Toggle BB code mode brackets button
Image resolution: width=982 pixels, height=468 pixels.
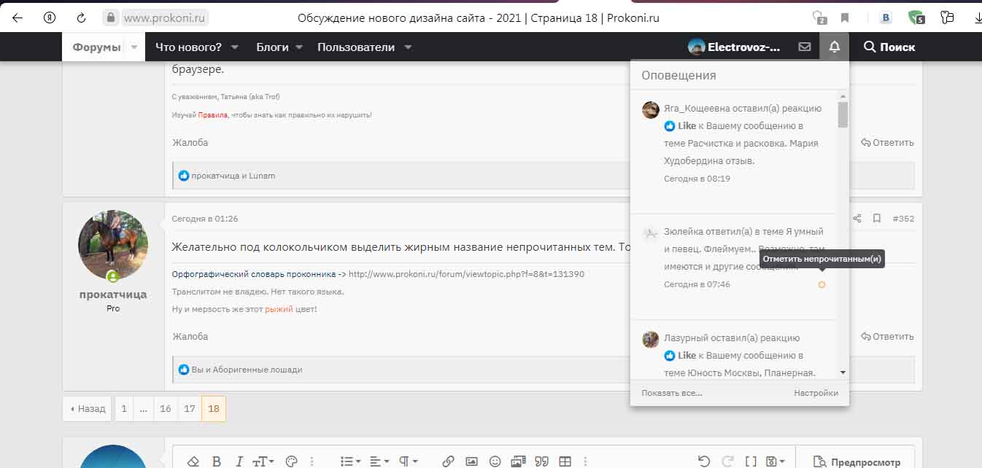coord(751,461)
